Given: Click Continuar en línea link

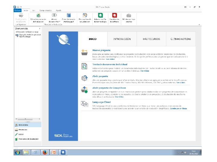Looking at the screenshot, I should point(178,109).
